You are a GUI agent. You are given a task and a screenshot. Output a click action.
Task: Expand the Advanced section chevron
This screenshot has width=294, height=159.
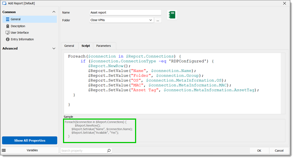(54, 48)
